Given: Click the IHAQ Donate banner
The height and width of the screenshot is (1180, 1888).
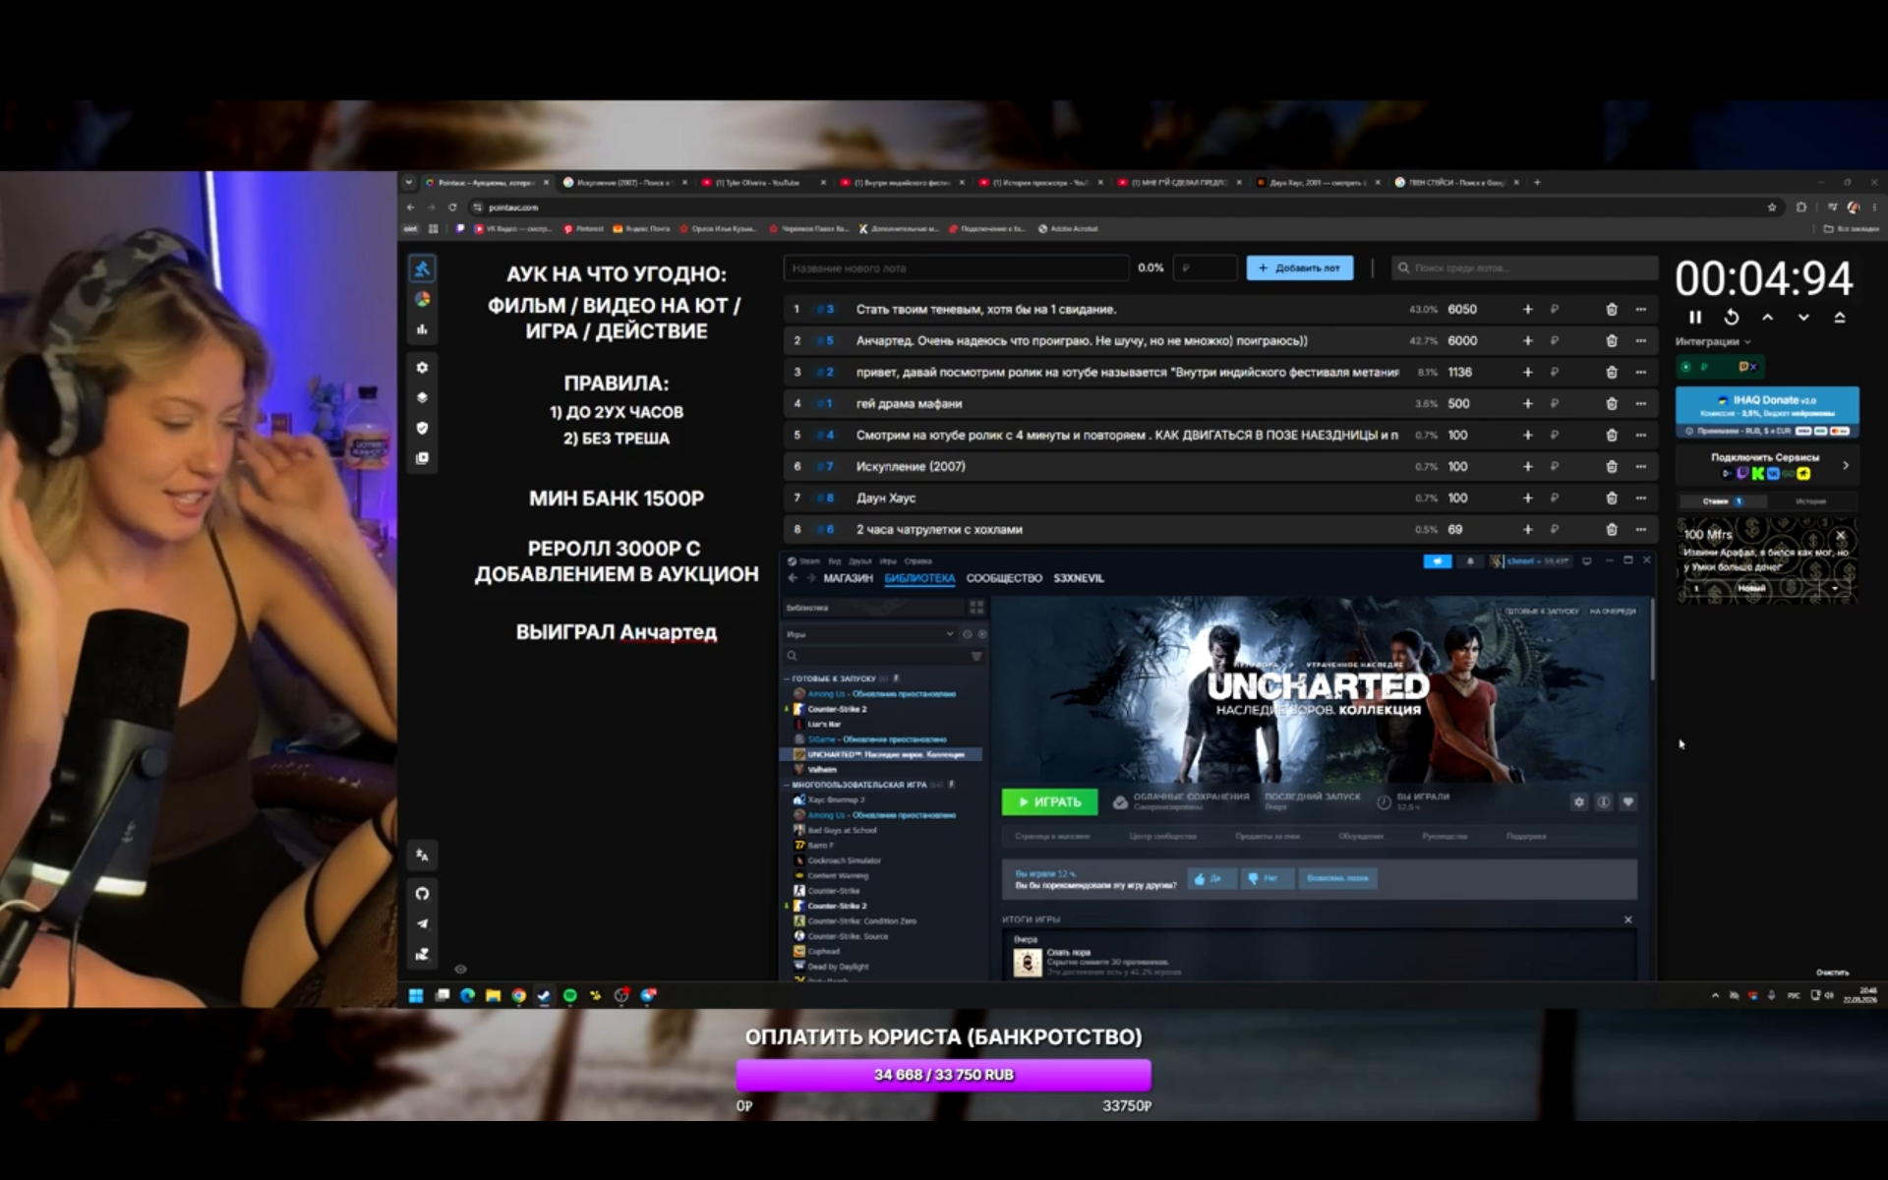Looking at the screenshot, I should (1767, 412).
